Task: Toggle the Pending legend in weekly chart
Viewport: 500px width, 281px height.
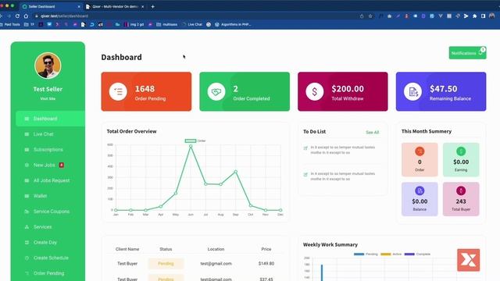Action: (x=366, y=254)
